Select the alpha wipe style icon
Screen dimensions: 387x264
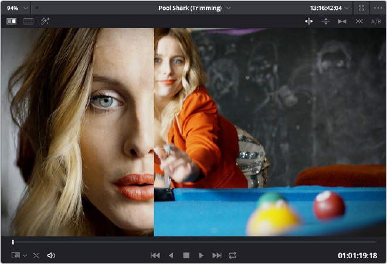point(359,22)
